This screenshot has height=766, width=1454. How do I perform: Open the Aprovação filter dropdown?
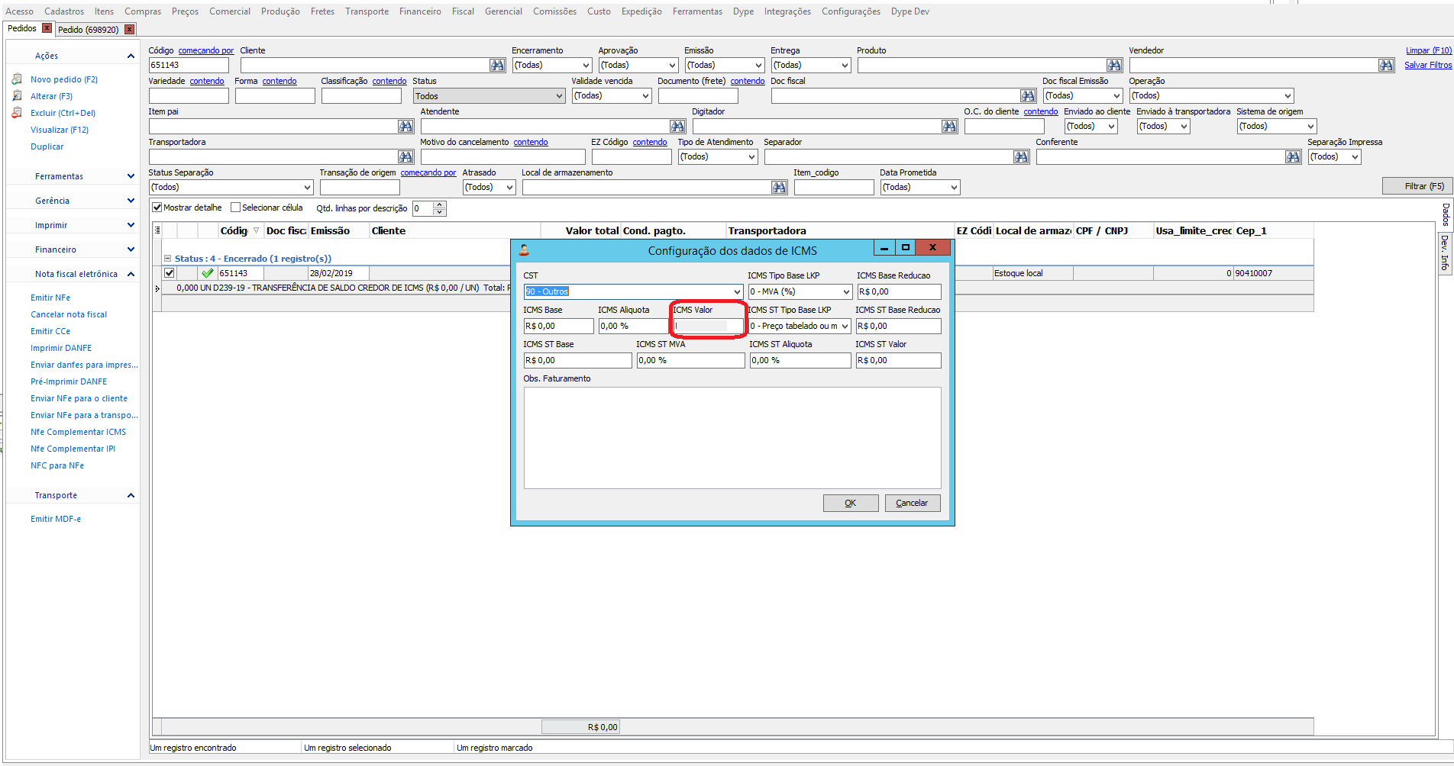[672, 66]
